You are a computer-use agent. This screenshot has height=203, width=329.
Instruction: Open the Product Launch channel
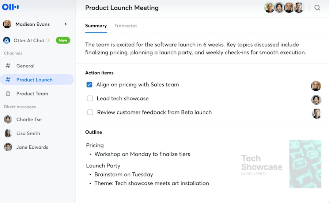[x=34, y=80]
